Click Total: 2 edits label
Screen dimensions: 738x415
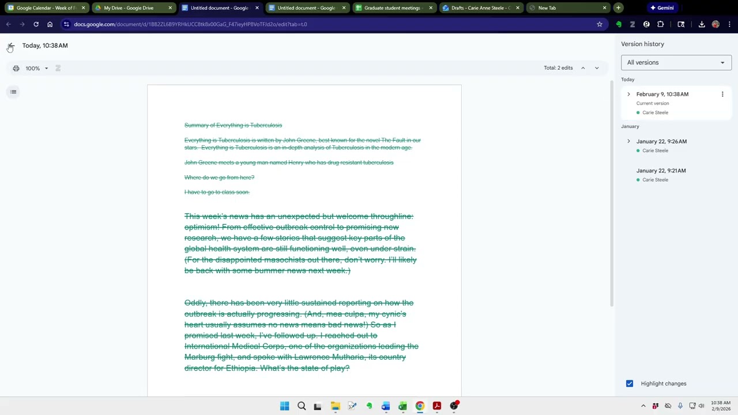(x=558, y=68)
